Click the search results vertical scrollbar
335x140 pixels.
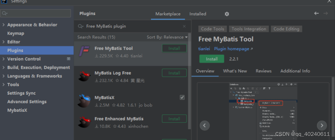(189, 81)
